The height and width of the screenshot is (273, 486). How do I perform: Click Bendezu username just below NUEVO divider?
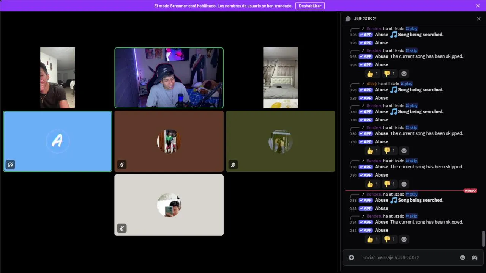(x=374, y=194)
